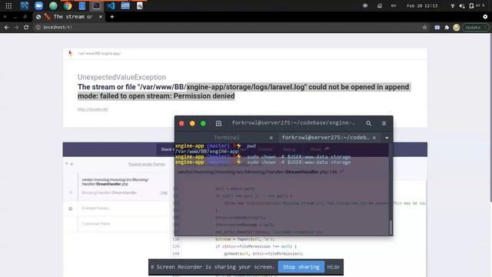Close 'The stream or' browser tab

[x=101, y=17]
